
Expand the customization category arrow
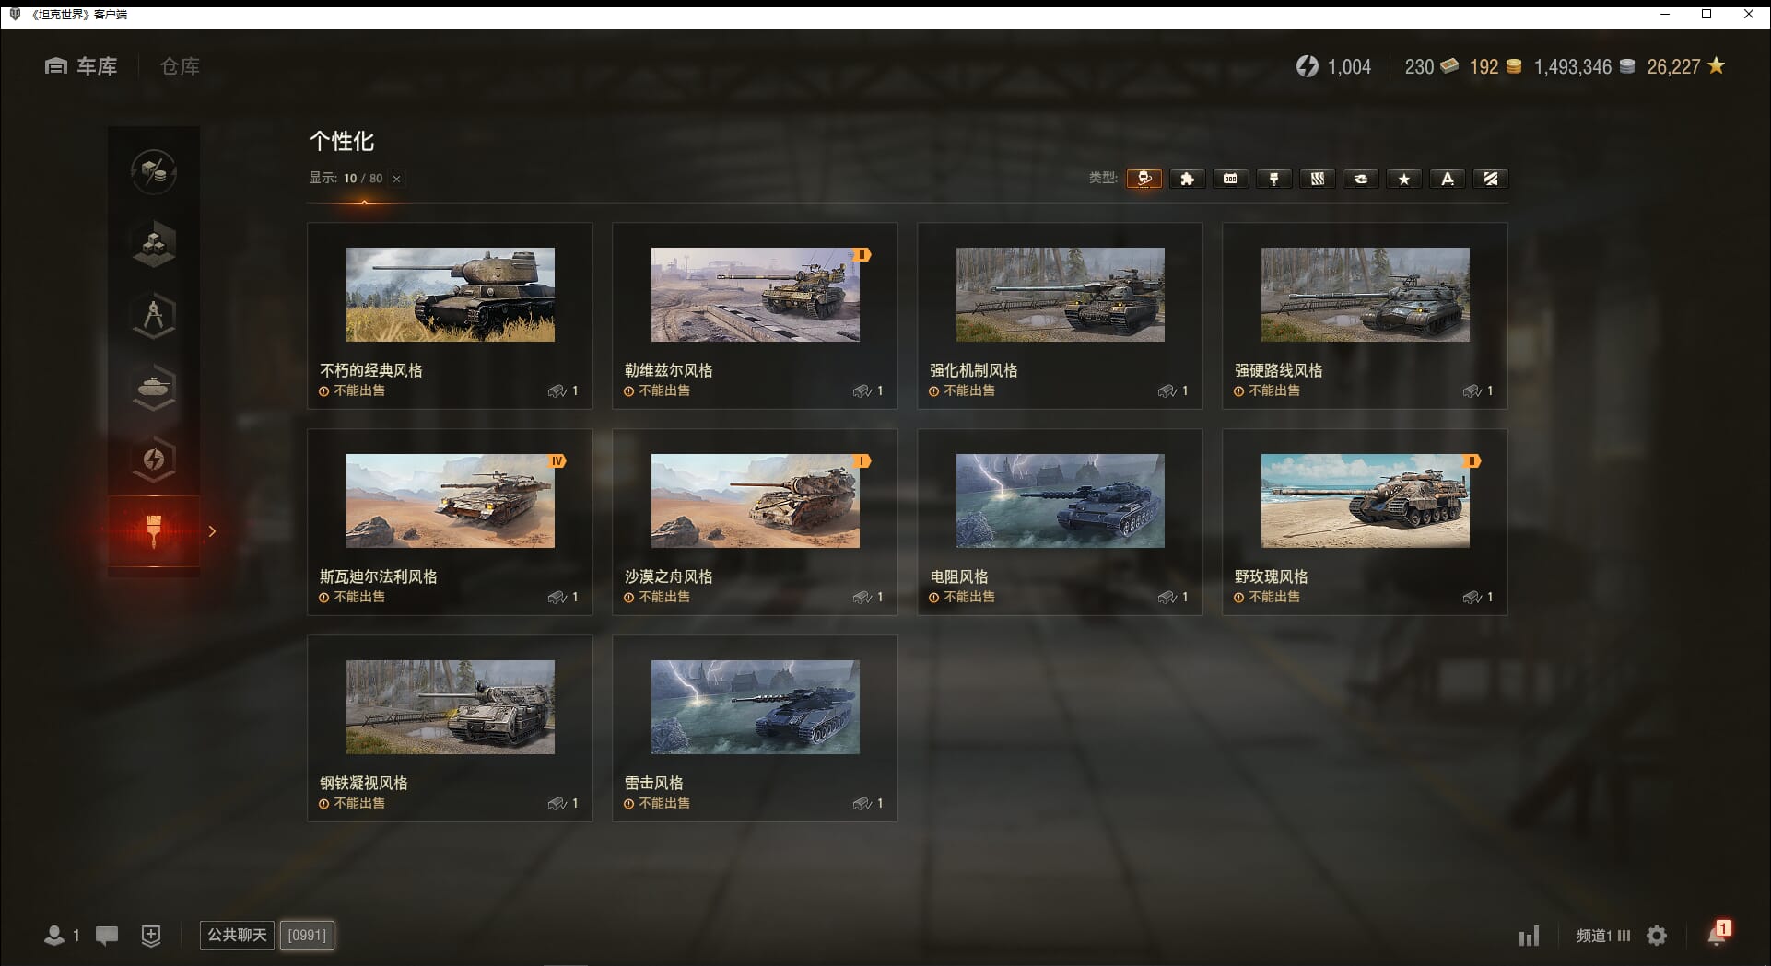pyautogui.click(x=213, y=531)
